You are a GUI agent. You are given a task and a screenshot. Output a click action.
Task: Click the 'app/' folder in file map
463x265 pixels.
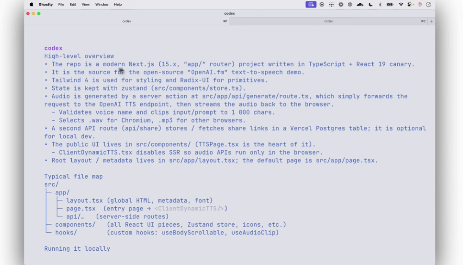(63, 192)
